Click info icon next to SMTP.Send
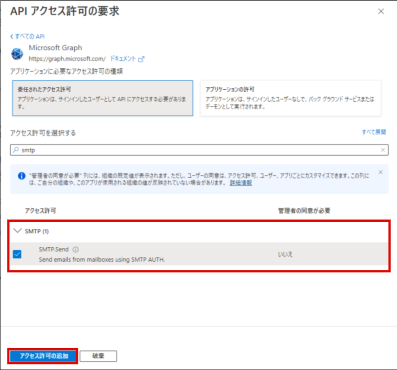 (x=75, y=250)
